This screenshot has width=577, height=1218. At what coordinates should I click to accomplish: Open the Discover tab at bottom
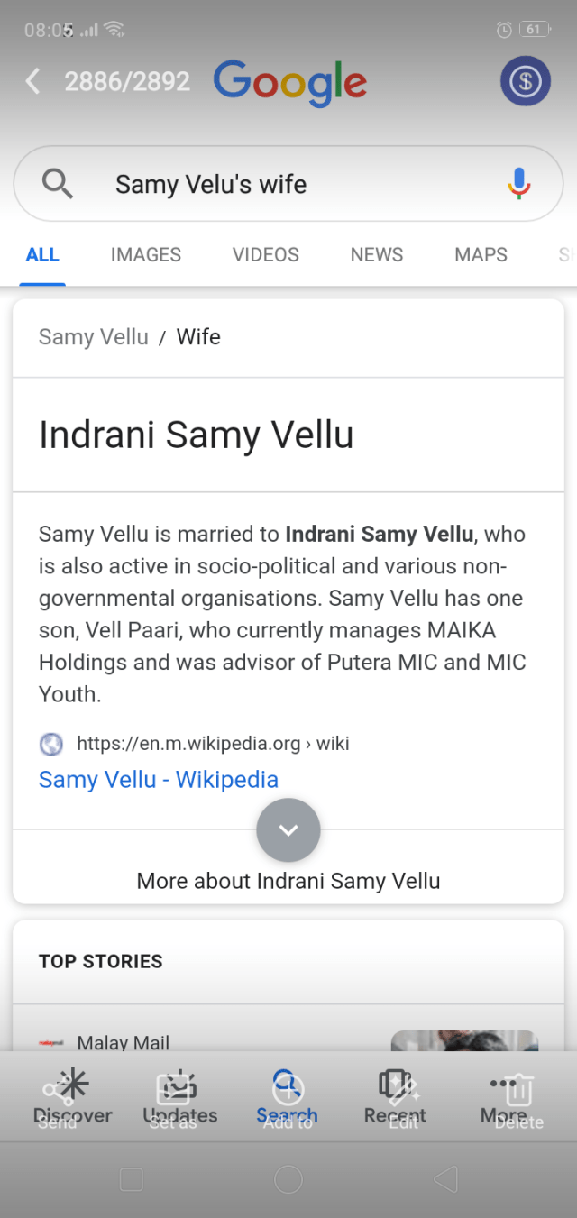coord(73,1098)
